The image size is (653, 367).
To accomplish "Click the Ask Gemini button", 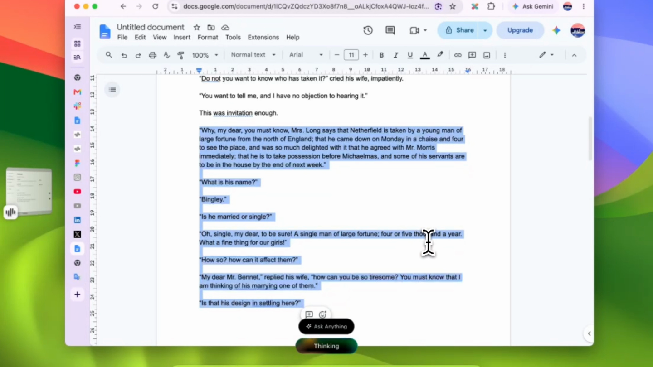I will [533, 6].
